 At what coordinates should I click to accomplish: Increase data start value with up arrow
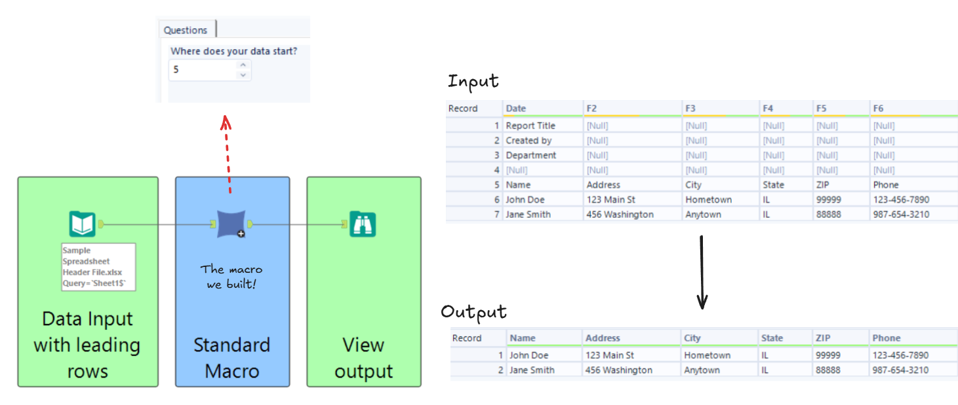click(243, 65)
